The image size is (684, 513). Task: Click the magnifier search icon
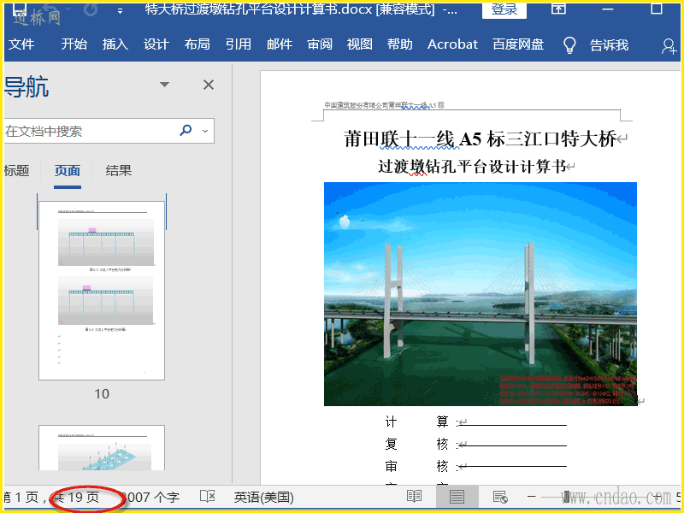point(186,130)
